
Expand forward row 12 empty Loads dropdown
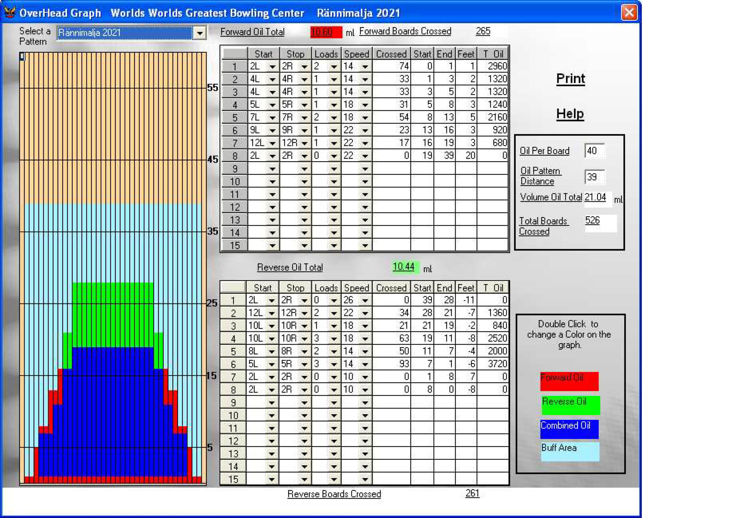coord(334,207)
